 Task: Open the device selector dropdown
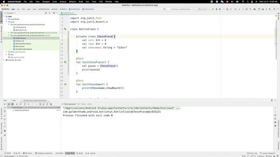click(x=203, y=9)
